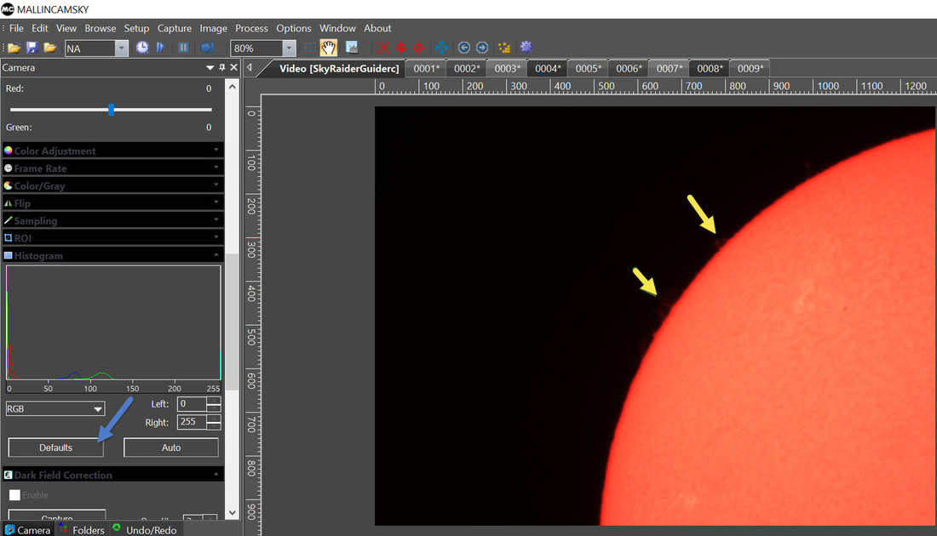The height and width of the screenshot is (536, 937).
Task: Open the RGB channel dropdown
Action: [55, 409]
